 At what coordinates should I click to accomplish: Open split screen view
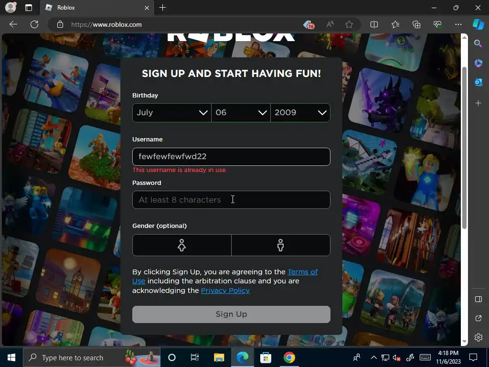[x=374, y=24]
